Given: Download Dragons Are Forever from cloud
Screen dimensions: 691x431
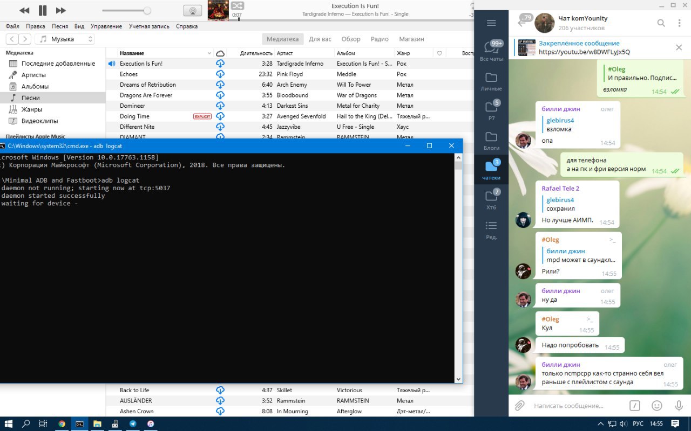Looking at the screenshot, I should (x=220, y=95).
